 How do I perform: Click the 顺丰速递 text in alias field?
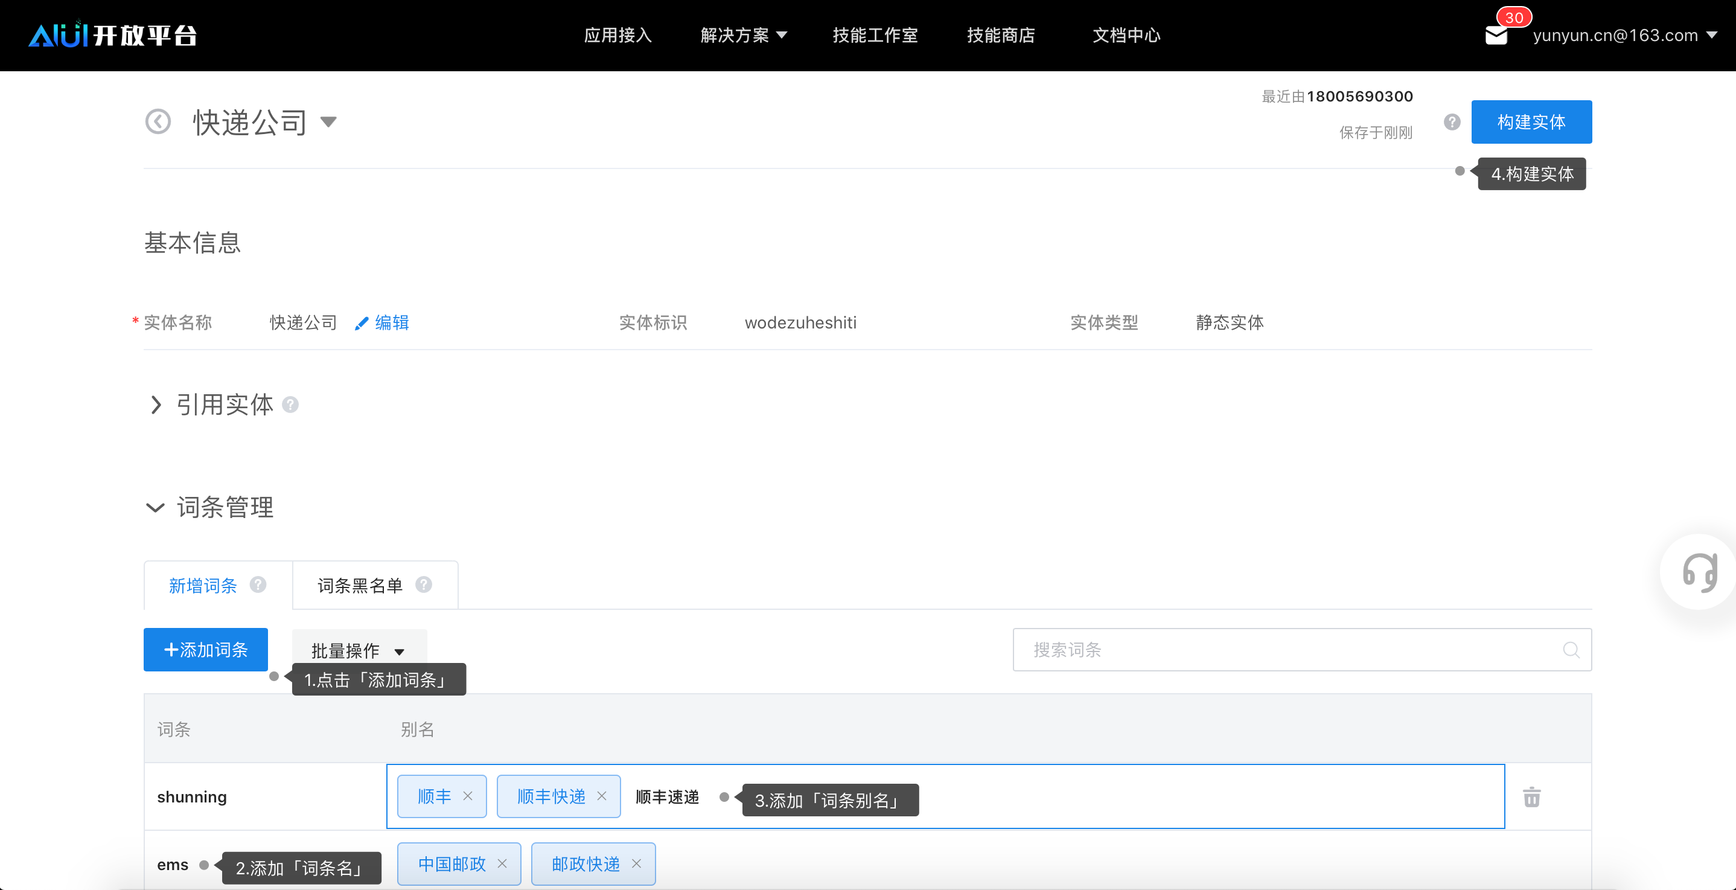pyautogui.click(x=667, y=797)
